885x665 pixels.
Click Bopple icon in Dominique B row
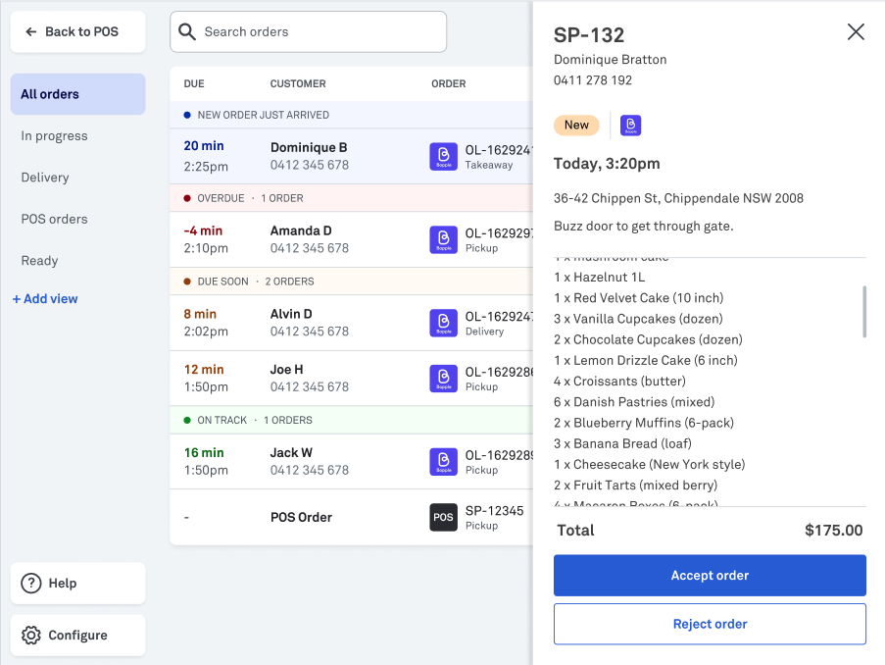click(x=444, y=157)
